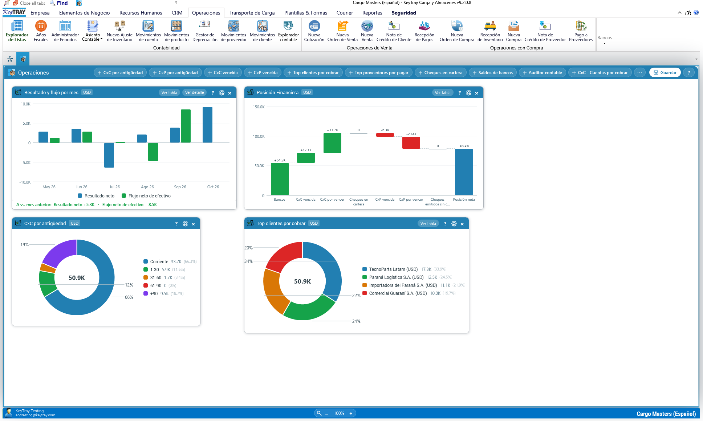Open settings gear of CxC por antigüedad widget

[185, 224]
